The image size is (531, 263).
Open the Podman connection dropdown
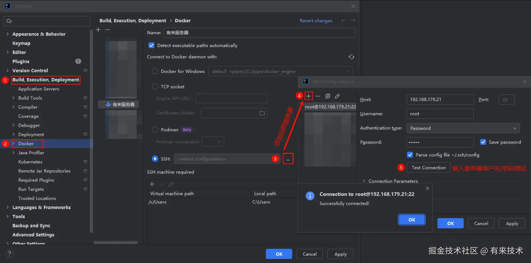(213, 142)
